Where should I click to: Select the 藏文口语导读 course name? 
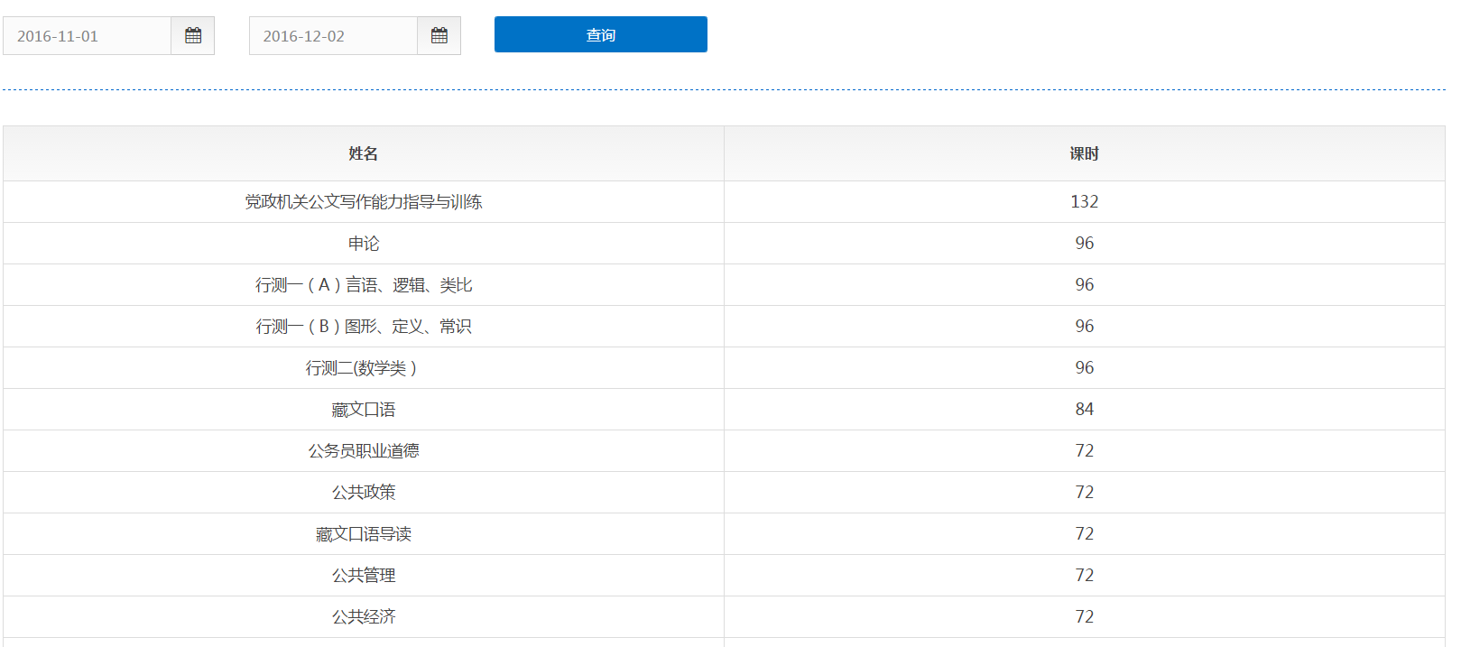(364, 533)
